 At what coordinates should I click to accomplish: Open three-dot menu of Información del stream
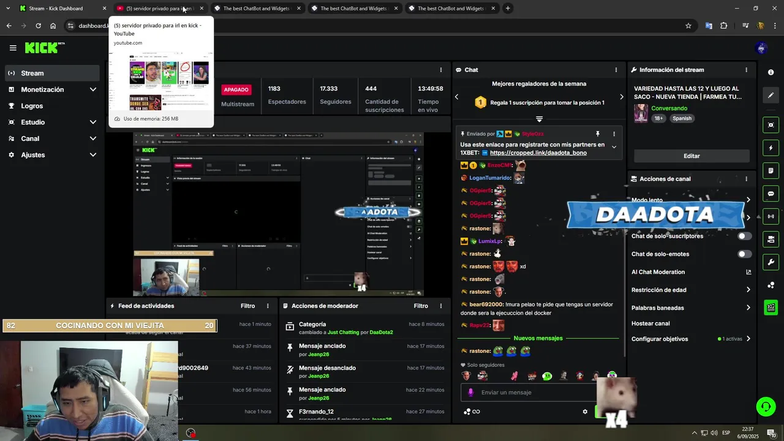coord(746,70)
